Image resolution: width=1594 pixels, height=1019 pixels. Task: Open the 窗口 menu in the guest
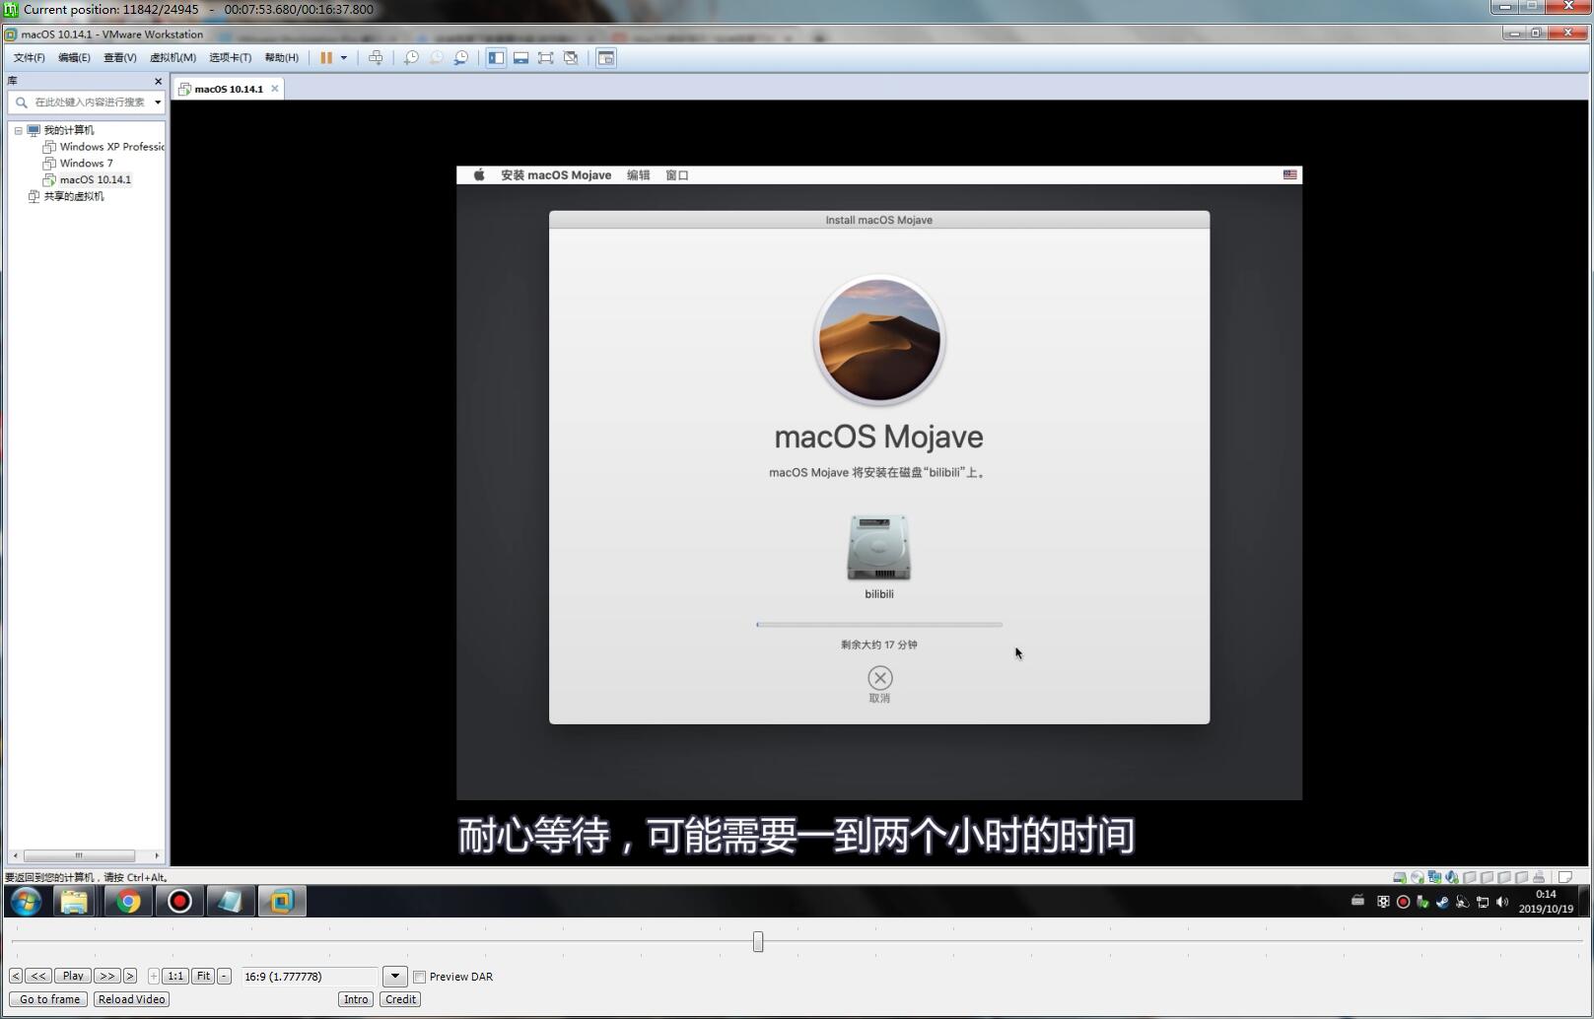coord(677,175)
